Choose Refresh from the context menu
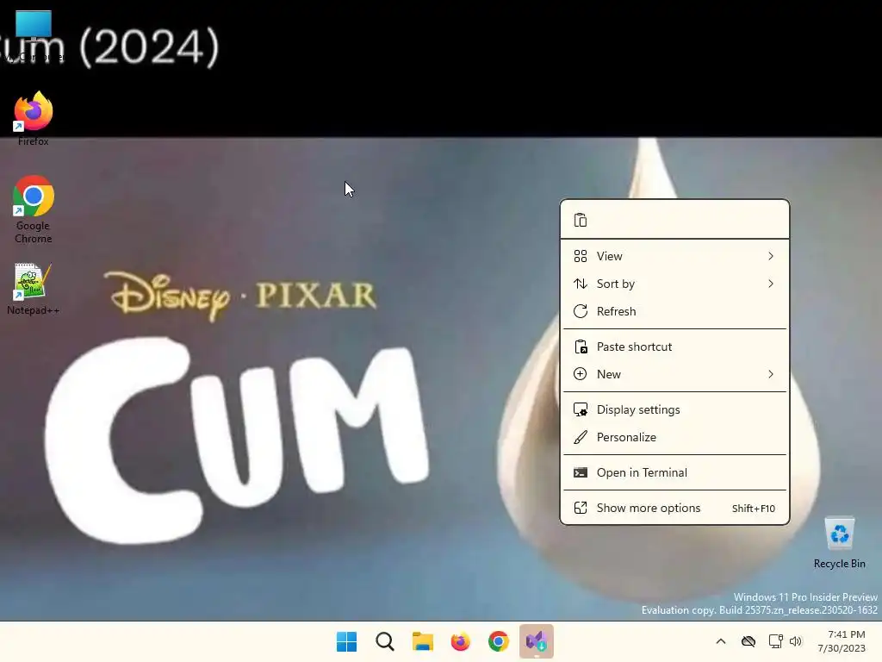The image size is (882, 662). (x=674, y=311)
